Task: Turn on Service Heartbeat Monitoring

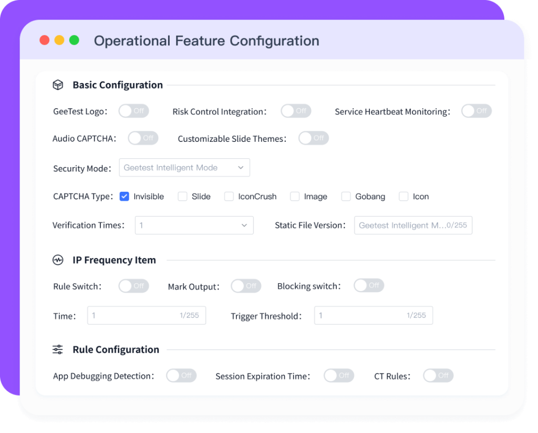Action: click(x=476, y=111)
